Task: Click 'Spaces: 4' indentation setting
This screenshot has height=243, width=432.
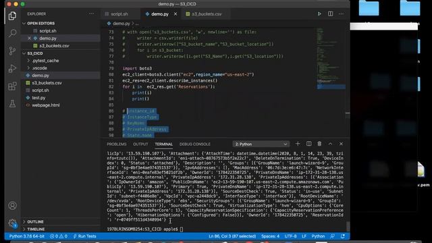Action: tap(270, 236)
